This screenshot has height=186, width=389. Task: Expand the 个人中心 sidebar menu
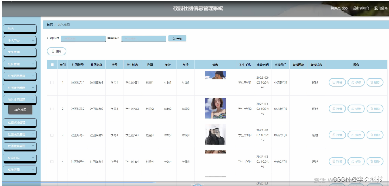(20, 40)
